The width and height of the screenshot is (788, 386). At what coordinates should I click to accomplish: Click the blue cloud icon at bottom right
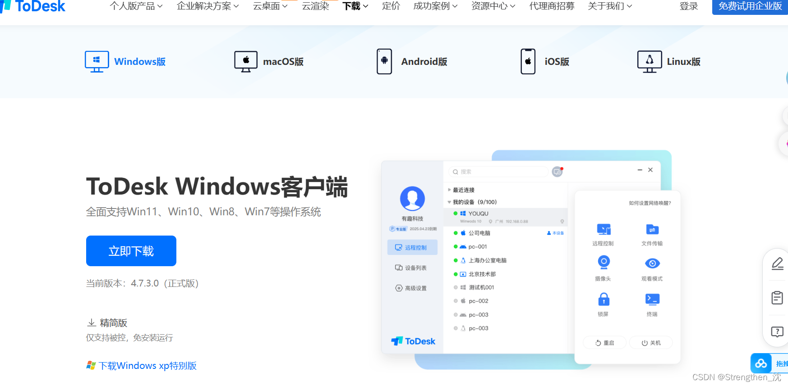(x=761, y=363)
